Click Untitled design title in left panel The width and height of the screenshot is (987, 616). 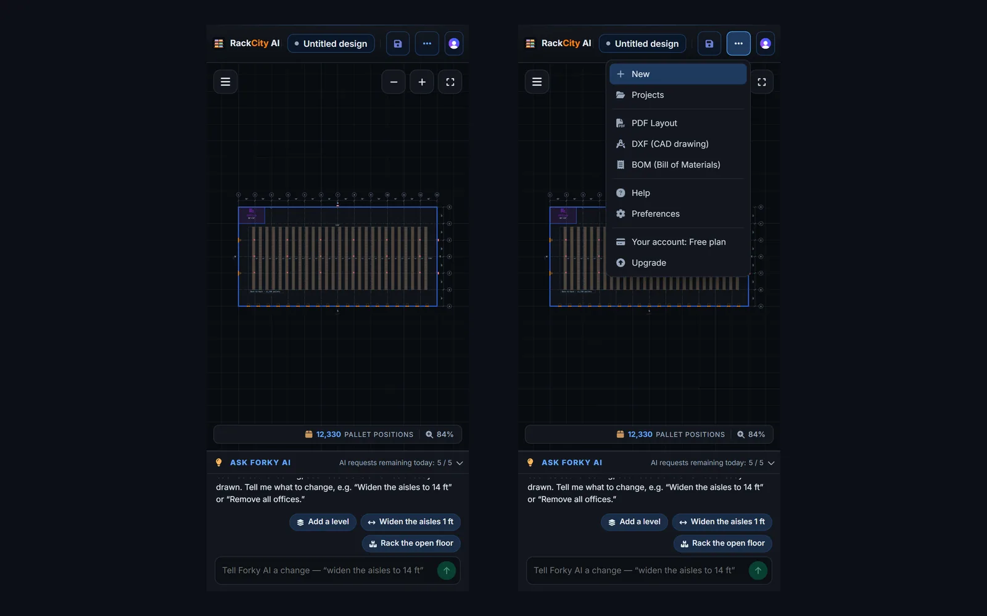point(331,44)
